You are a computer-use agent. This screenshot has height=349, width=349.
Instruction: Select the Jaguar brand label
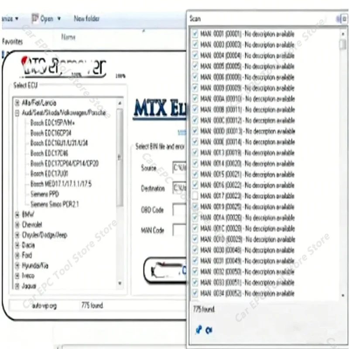[29, 286]
